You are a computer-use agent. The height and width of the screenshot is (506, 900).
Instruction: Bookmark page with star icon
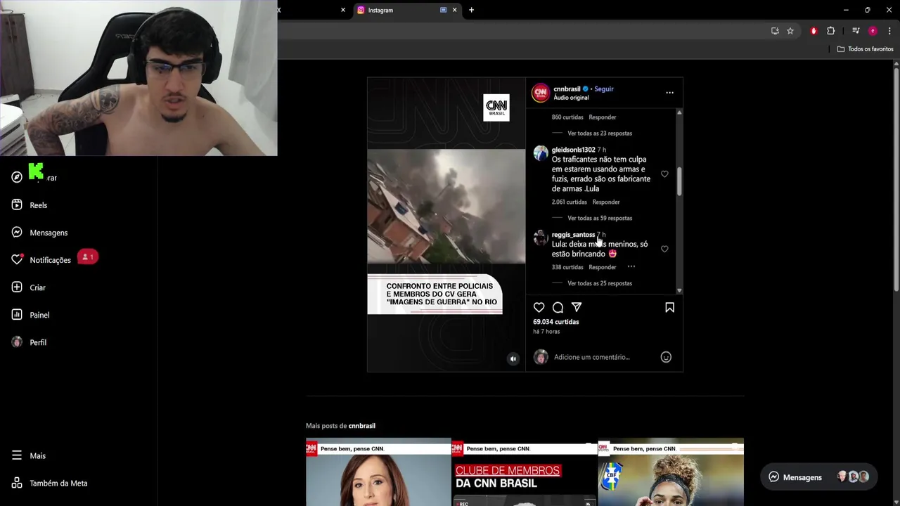[790, 31]
